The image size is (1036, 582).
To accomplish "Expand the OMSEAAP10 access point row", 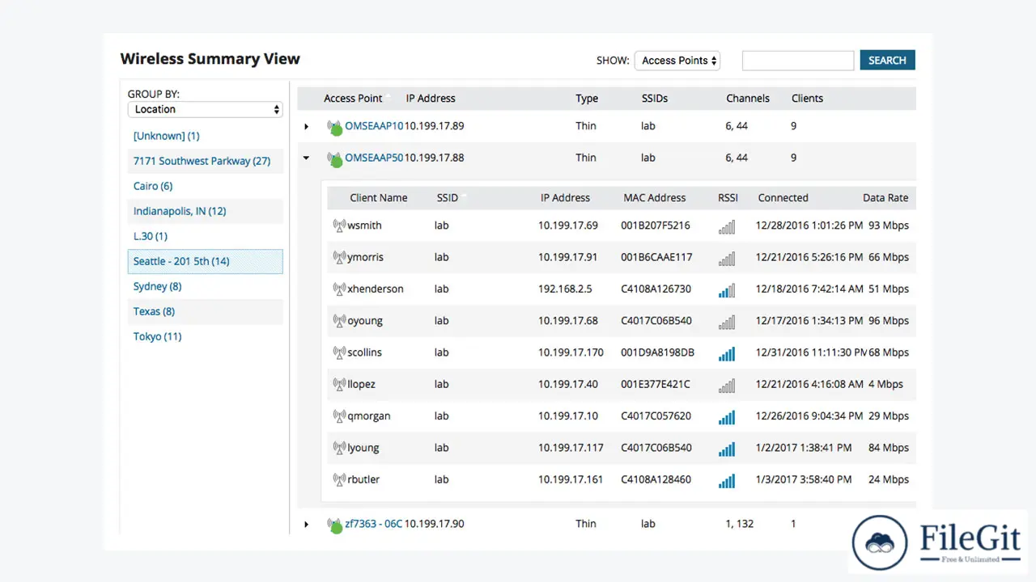I will [307, 127].
